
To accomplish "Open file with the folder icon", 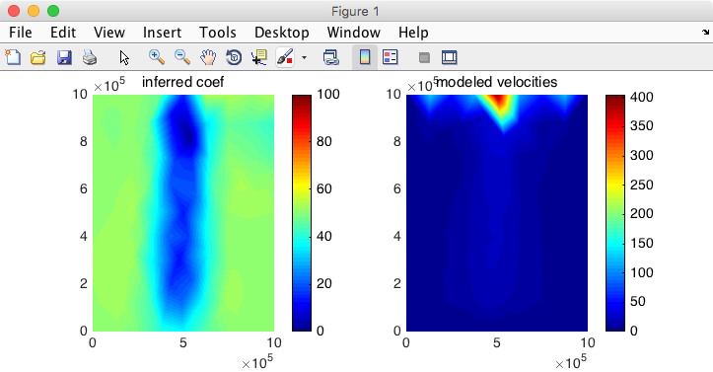I will 38,57.
